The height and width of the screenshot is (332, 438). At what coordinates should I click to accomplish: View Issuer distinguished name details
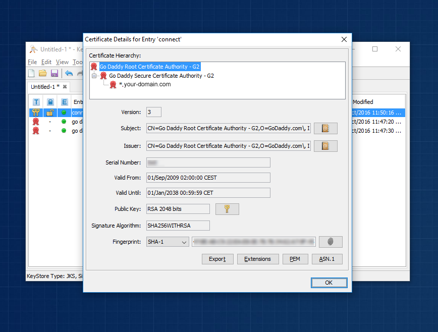pos(325,146)
